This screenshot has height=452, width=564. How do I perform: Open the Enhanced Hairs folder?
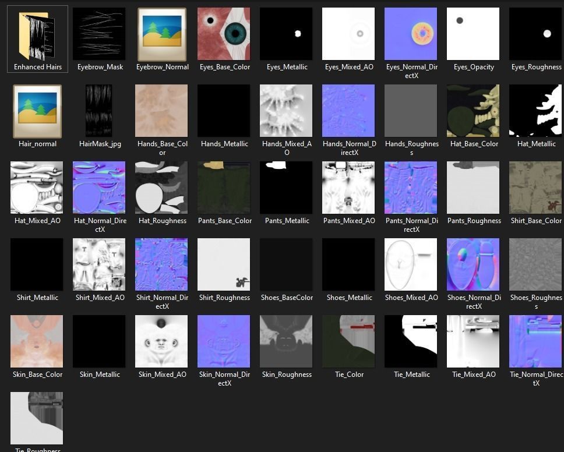(37, 36)
